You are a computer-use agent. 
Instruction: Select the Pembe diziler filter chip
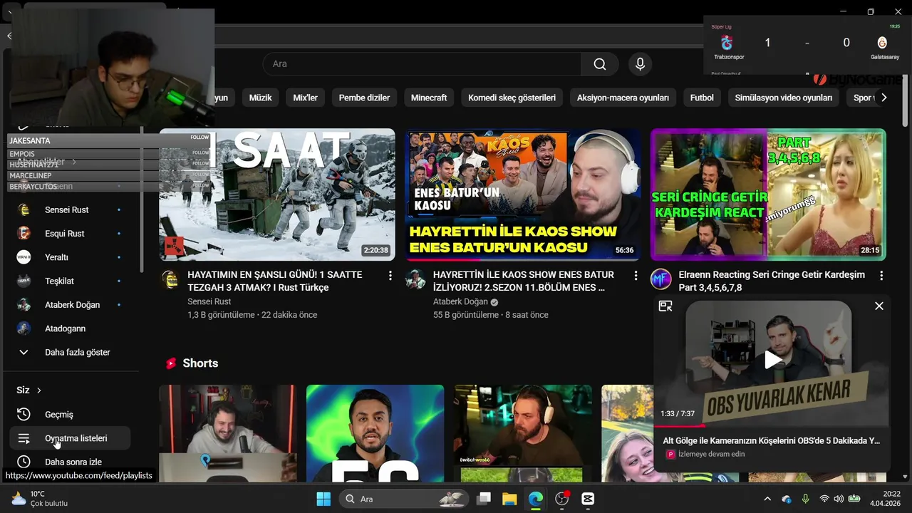click(364, 98)
